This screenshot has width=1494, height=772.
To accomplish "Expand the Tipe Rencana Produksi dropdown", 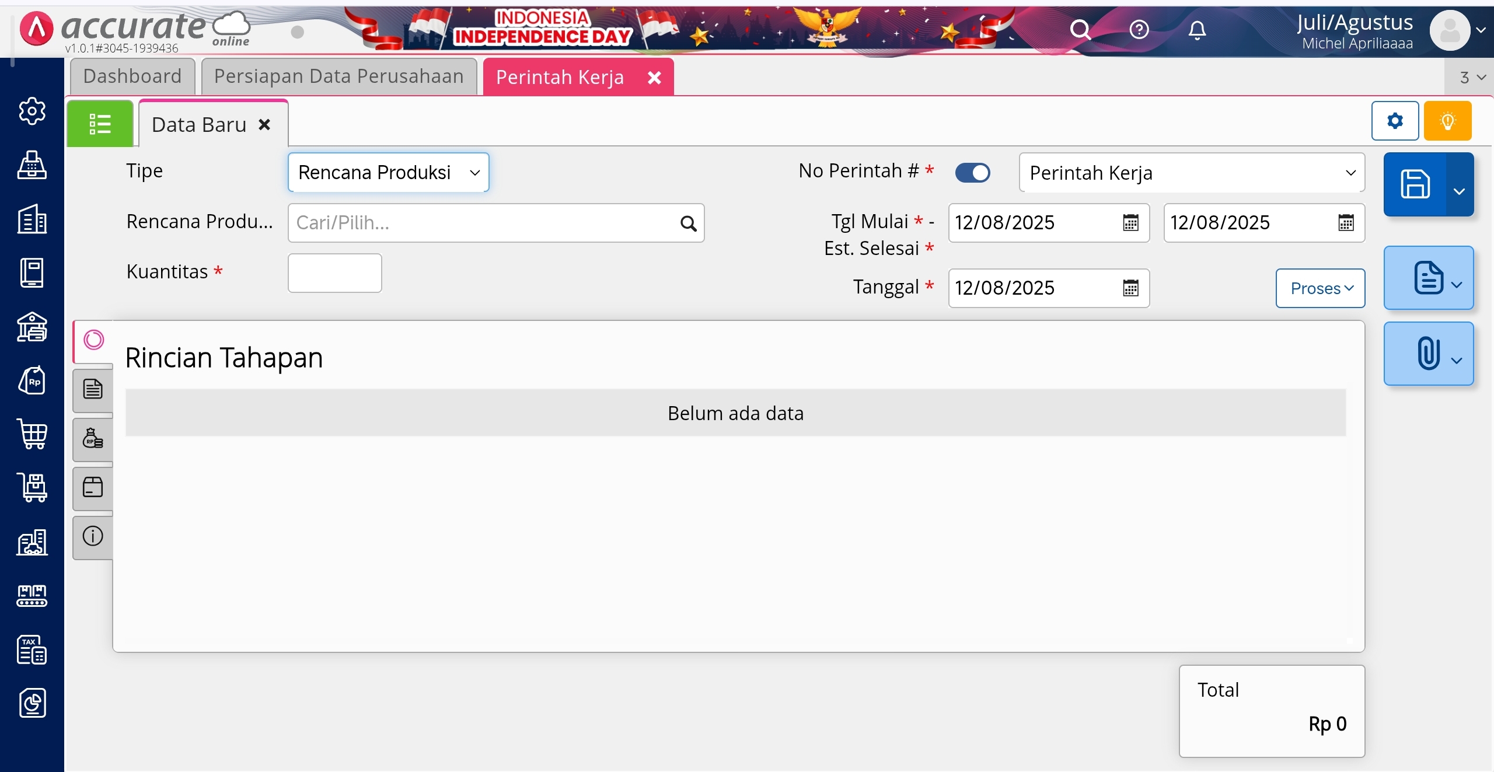I will coord(389,173).
